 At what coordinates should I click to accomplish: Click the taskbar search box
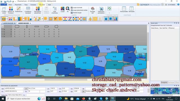pyautogui.click(x=26, y=98)
